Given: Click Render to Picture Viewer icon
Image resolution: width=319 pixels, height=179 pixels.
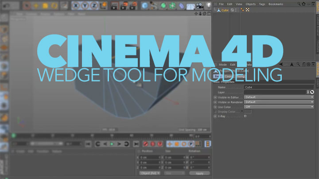Looking at the screenshot, I should [124, 6].
